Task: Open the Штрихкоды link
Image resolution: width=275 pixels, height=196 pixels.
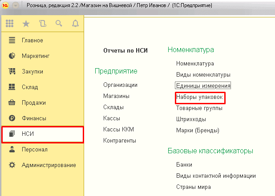Action: pyautogui.click(x=192, y=119)
